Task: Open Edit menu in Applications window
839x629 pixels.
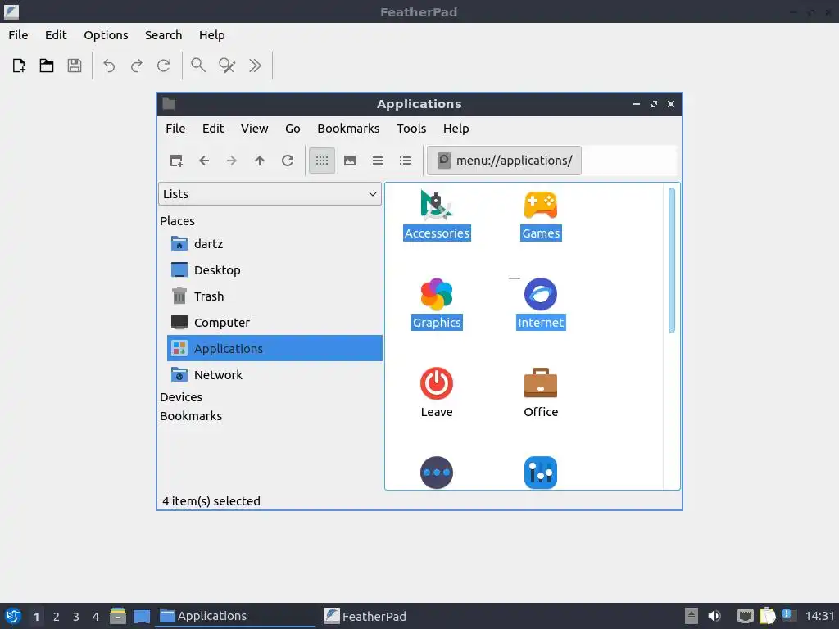Action: coord(213,129)
